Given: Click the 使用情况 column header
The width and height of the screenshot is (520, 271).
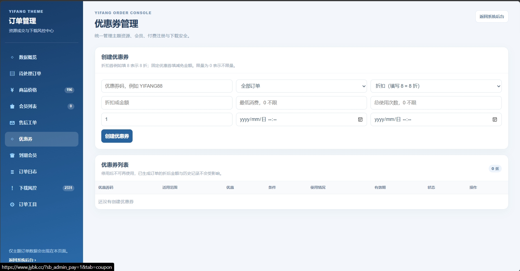Looking at the screenshot, I should pyautogui.click(x=318, y=187).
